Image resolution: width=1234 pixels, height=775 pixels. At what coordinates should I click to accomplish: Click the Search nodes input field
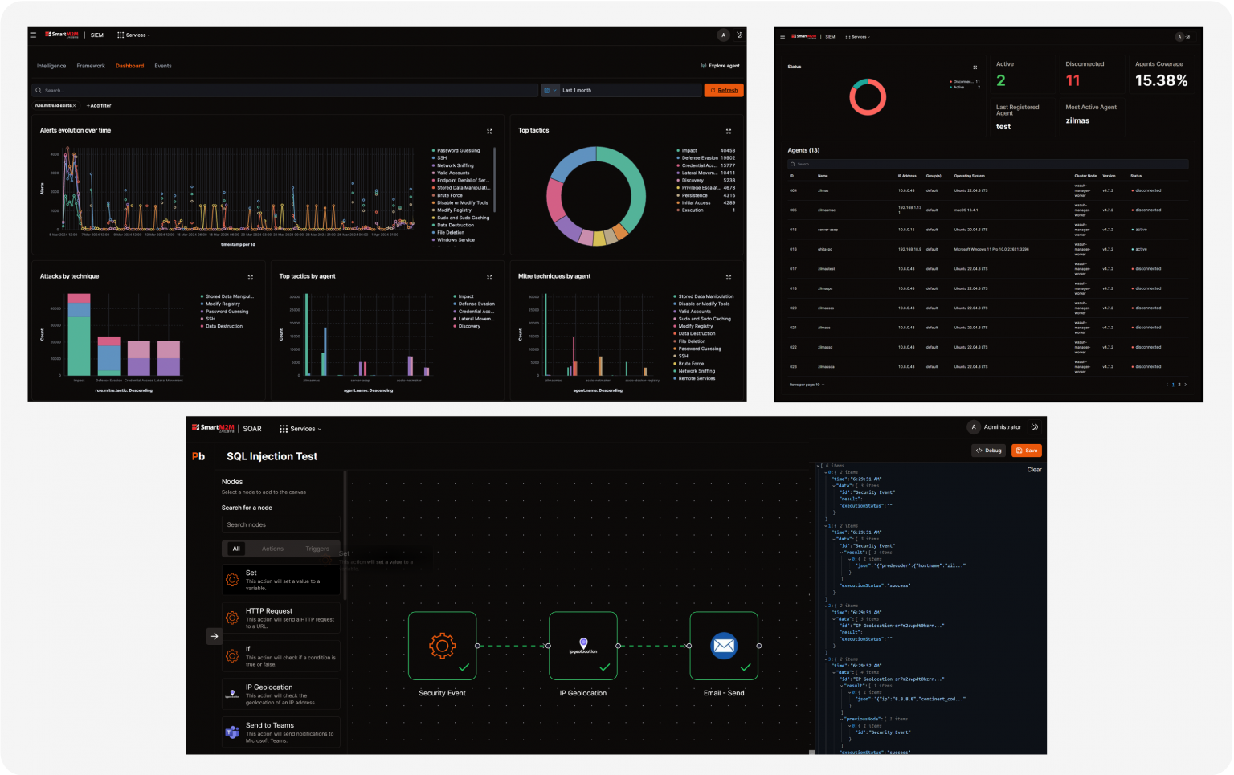tap(280, 524)
